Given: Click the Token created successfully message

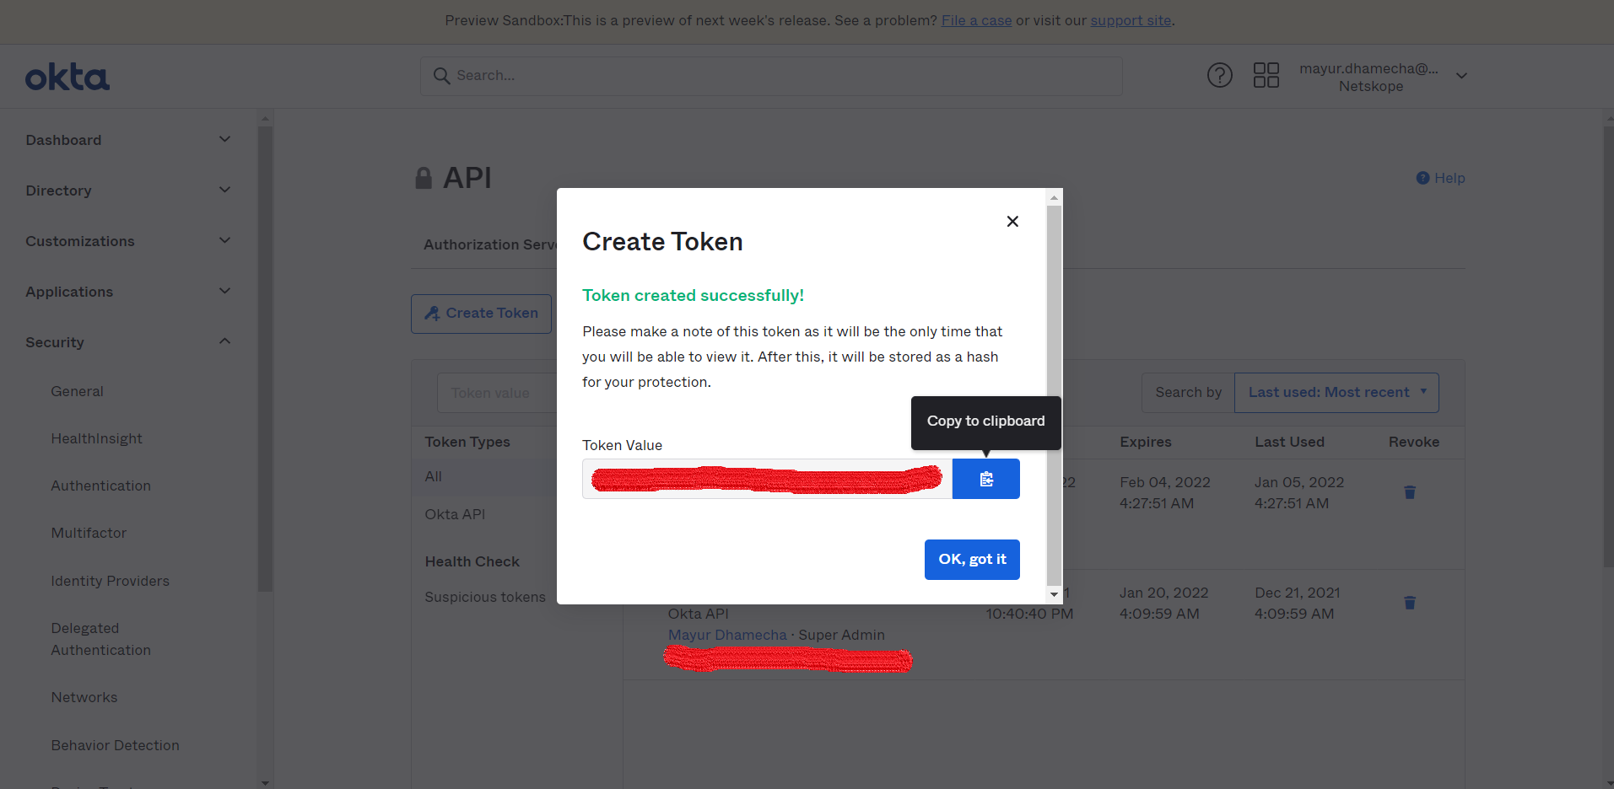Looking at the screenshot, I should click(693, 295).
